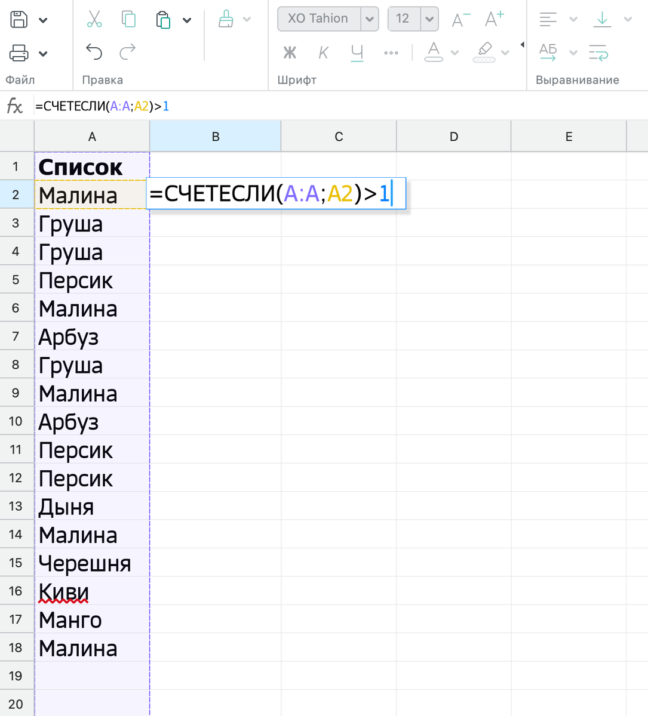Toggle the wrap text icon
The height and width of the screenshot is (716, 648).
point(598,53)
